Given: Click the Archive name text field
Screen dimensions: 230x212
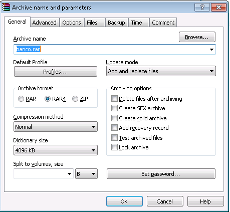Looking at the screenshot, I should click(x=115, y=50).
